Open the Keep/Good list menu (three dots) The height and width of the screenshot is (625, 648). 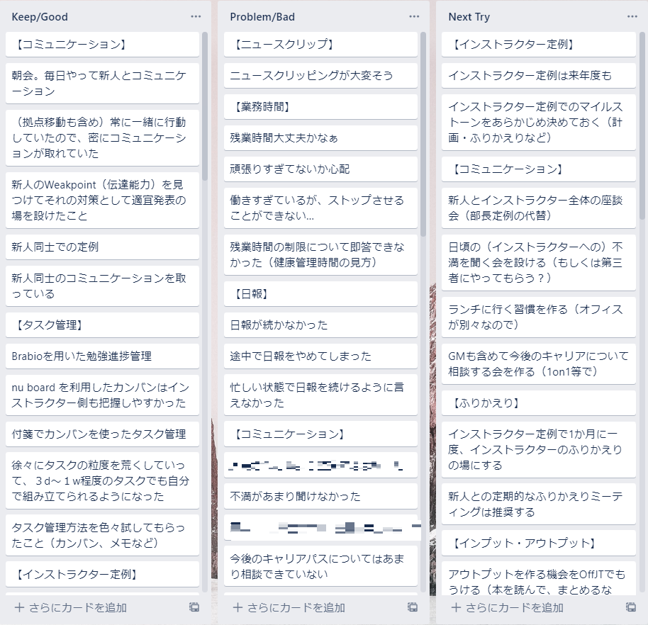pyautogui.click(x=196, y=17)
